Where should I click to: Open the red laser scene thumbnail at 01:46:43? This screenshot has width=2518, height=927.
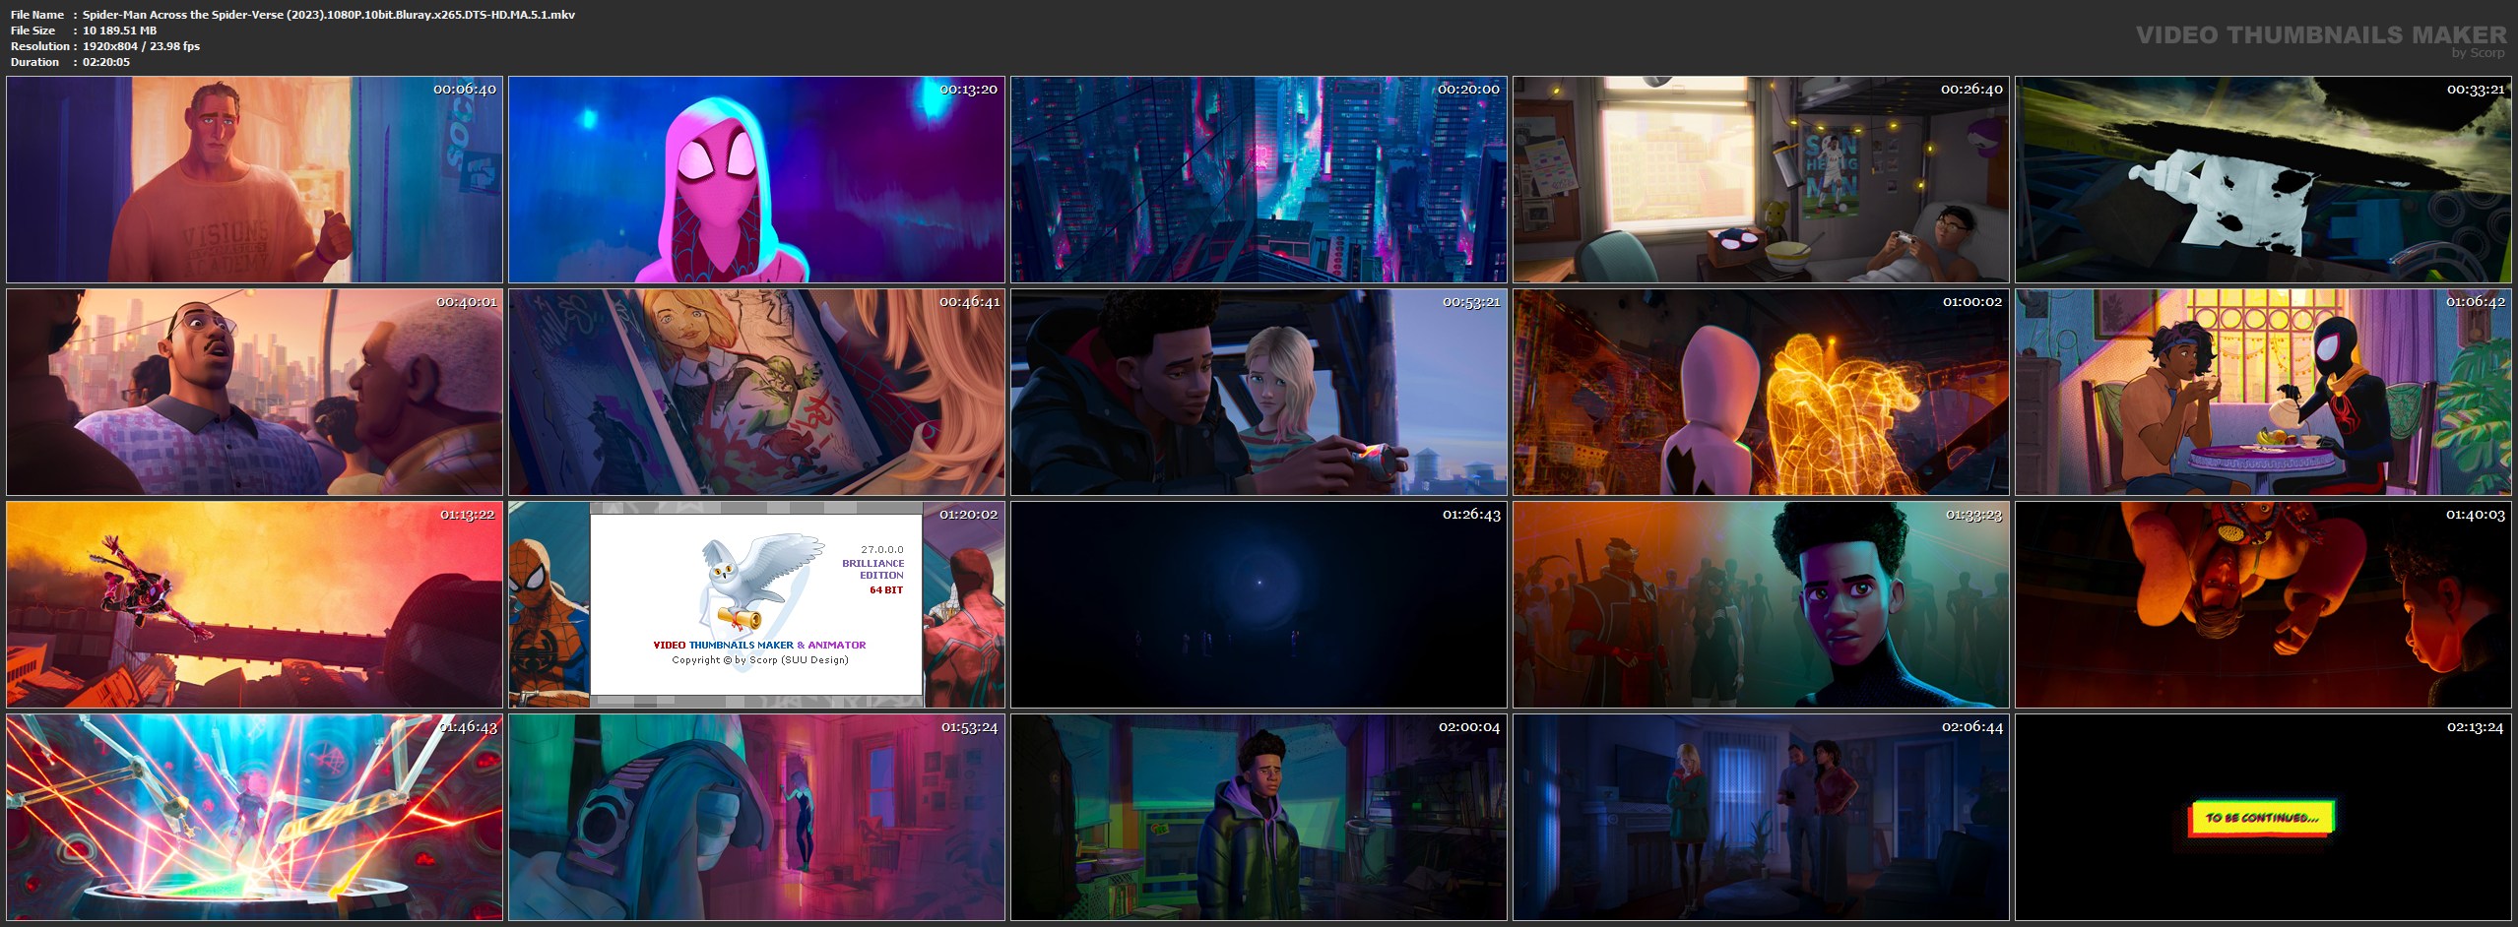point(254,817)
